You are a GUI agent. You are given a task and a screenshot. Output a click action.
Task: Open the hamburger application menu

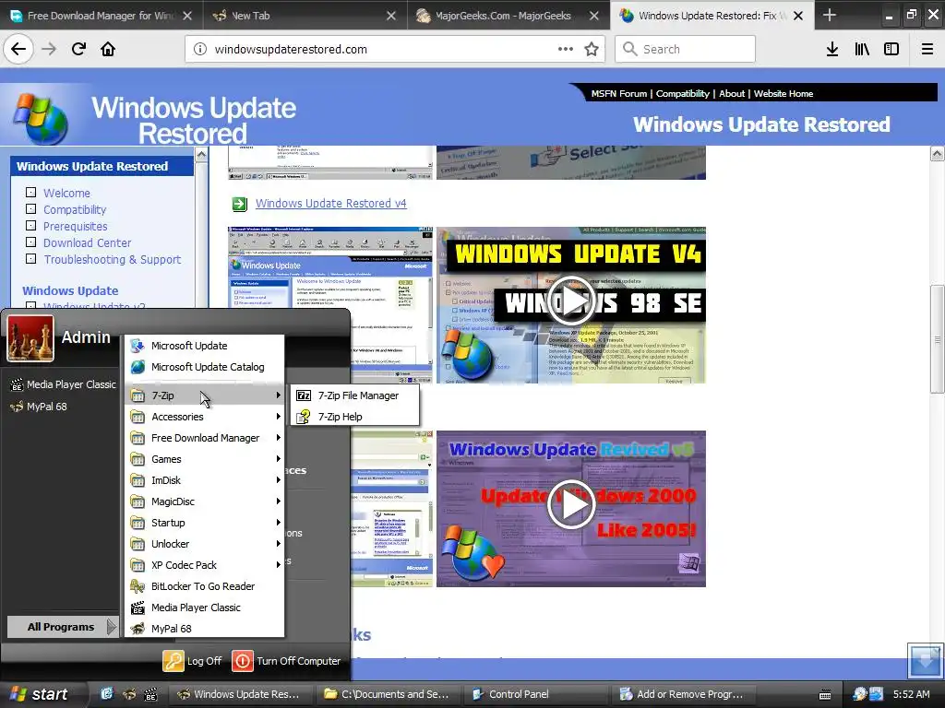click(x=927, y=49)
